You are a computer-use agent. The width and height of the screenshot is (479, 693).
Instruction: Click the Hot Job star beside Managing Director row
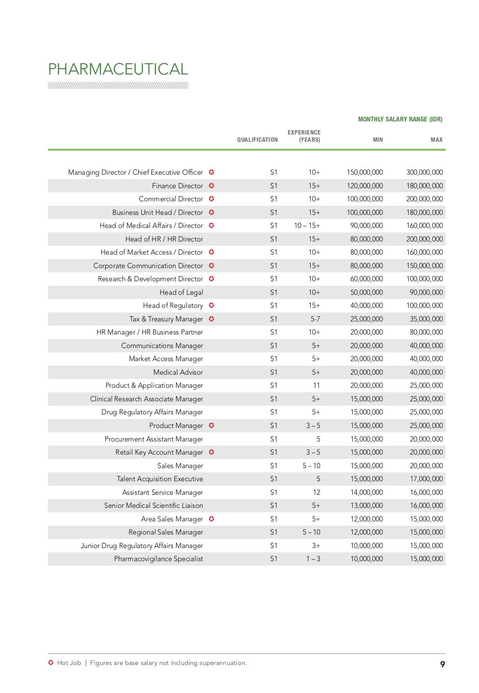(x=212, y=172)
